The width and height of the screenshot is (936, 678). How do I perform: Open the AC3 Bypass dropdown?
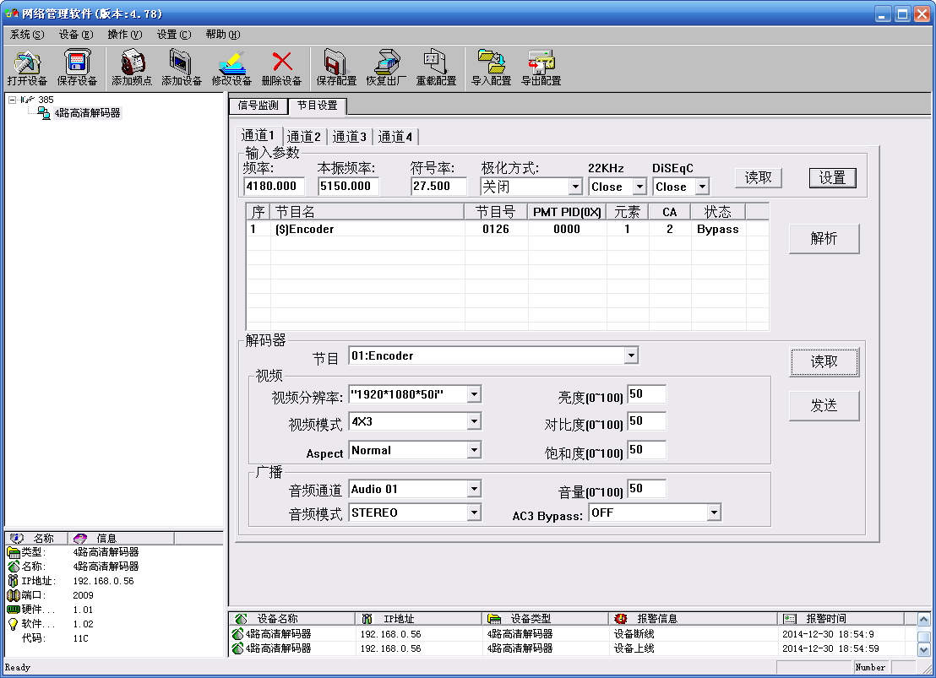pos(714,513)
